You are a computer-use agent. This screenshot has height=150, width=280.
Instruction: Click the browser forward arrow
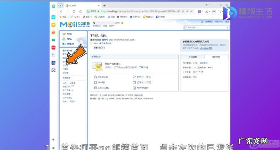67,12
